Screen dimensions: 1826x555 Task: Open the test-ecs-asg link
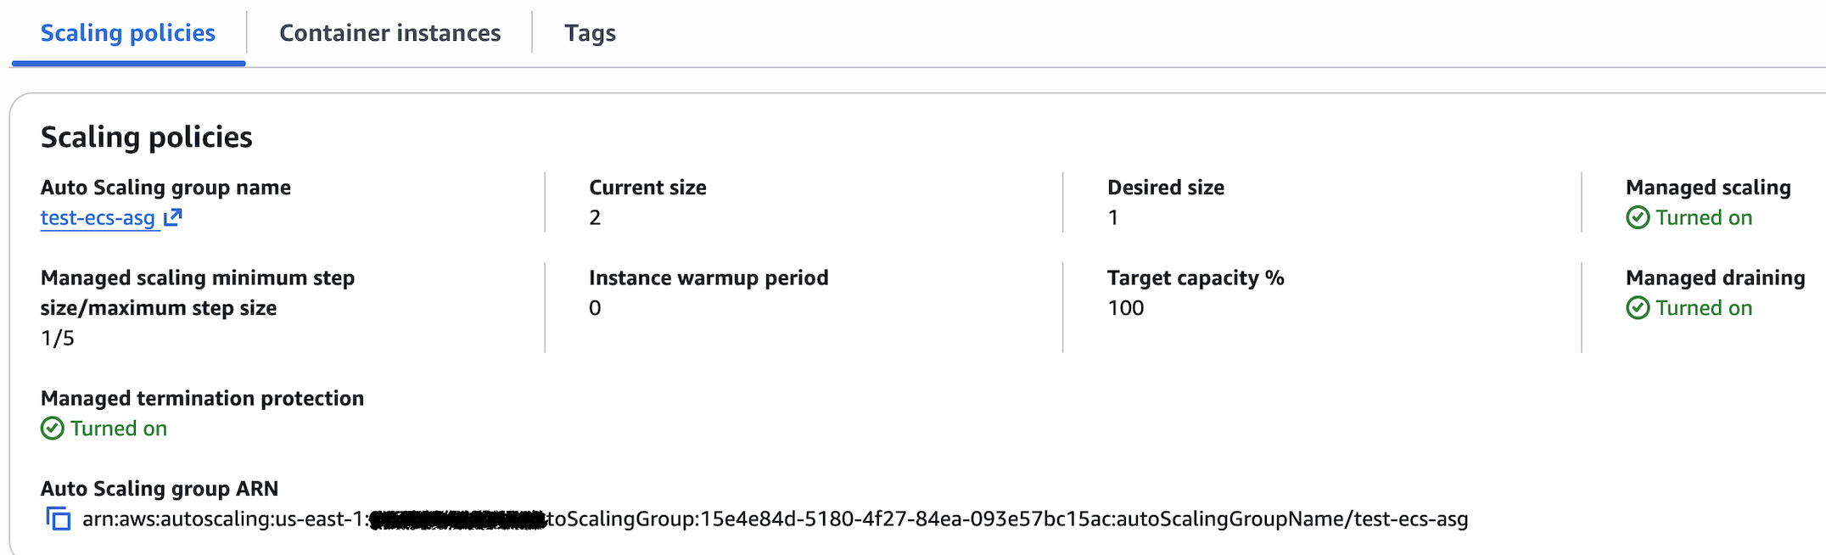98,218
